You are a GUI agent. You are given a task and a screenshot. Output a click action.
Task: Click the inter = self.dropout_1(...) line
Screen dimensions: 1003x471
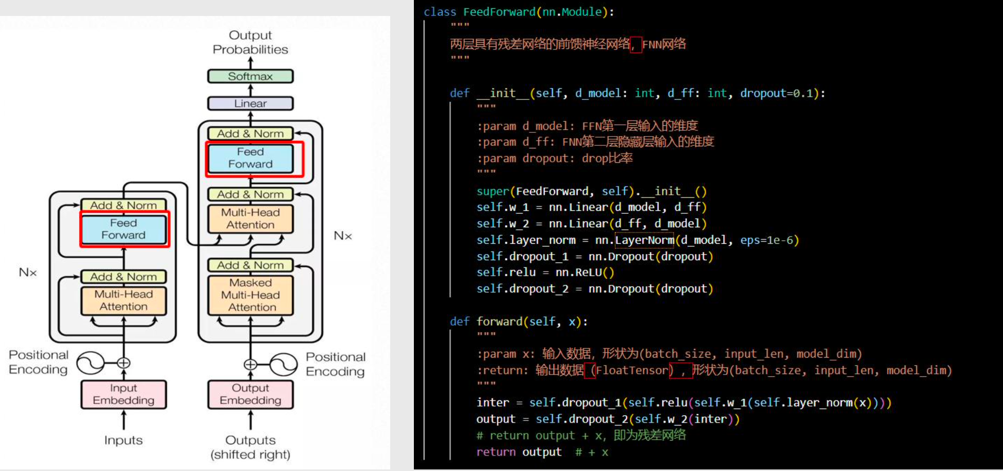684,403
